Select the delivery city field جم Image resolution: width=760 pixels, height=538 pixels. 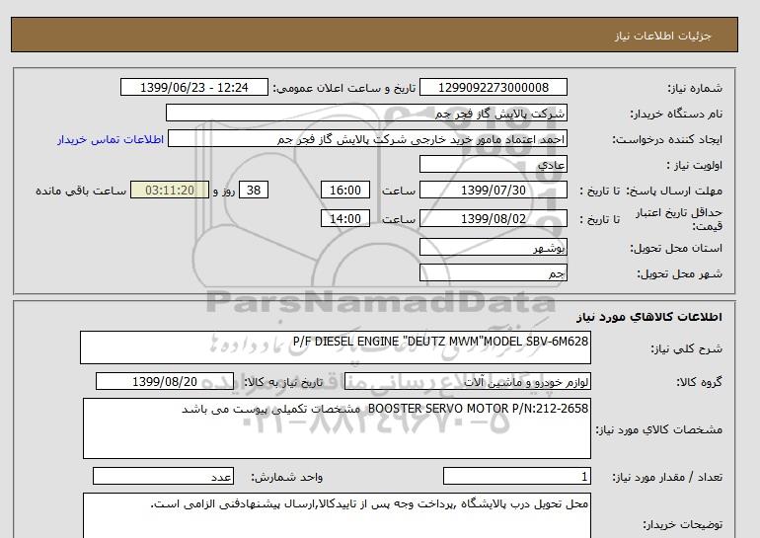tap(493, 272)
